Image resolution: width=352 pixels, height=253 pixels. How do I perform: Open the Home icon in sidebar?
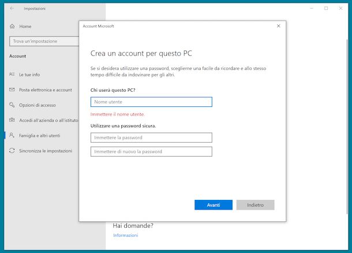(12, 27)
